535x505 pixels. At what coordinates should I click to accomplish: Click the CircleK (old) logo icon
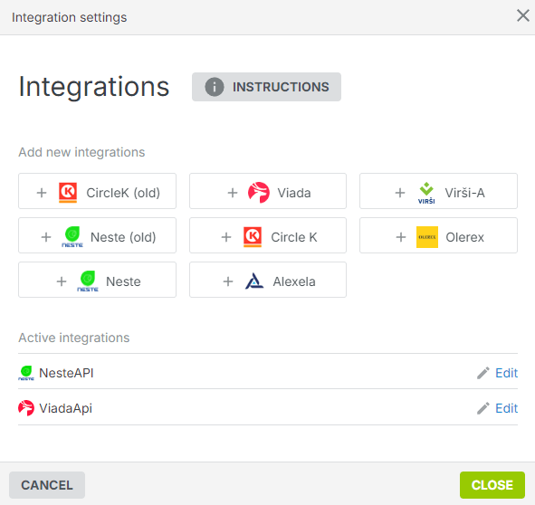(68, 193)
